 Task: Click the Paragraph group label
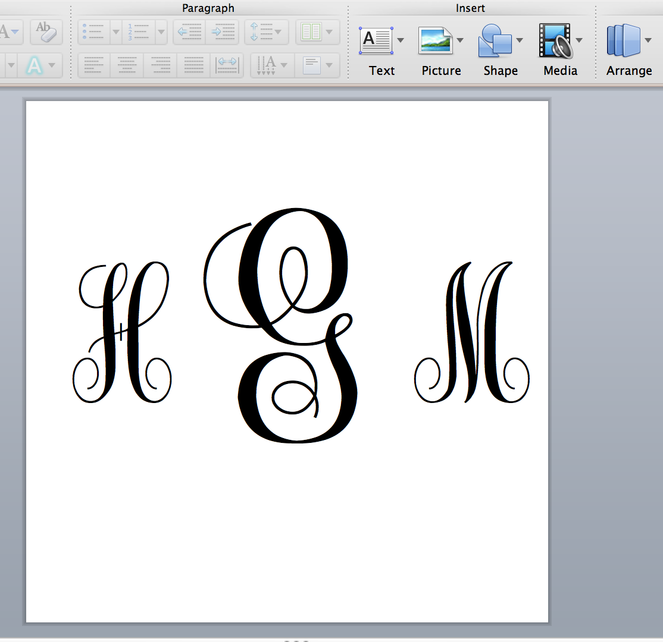tap(208, 8)
